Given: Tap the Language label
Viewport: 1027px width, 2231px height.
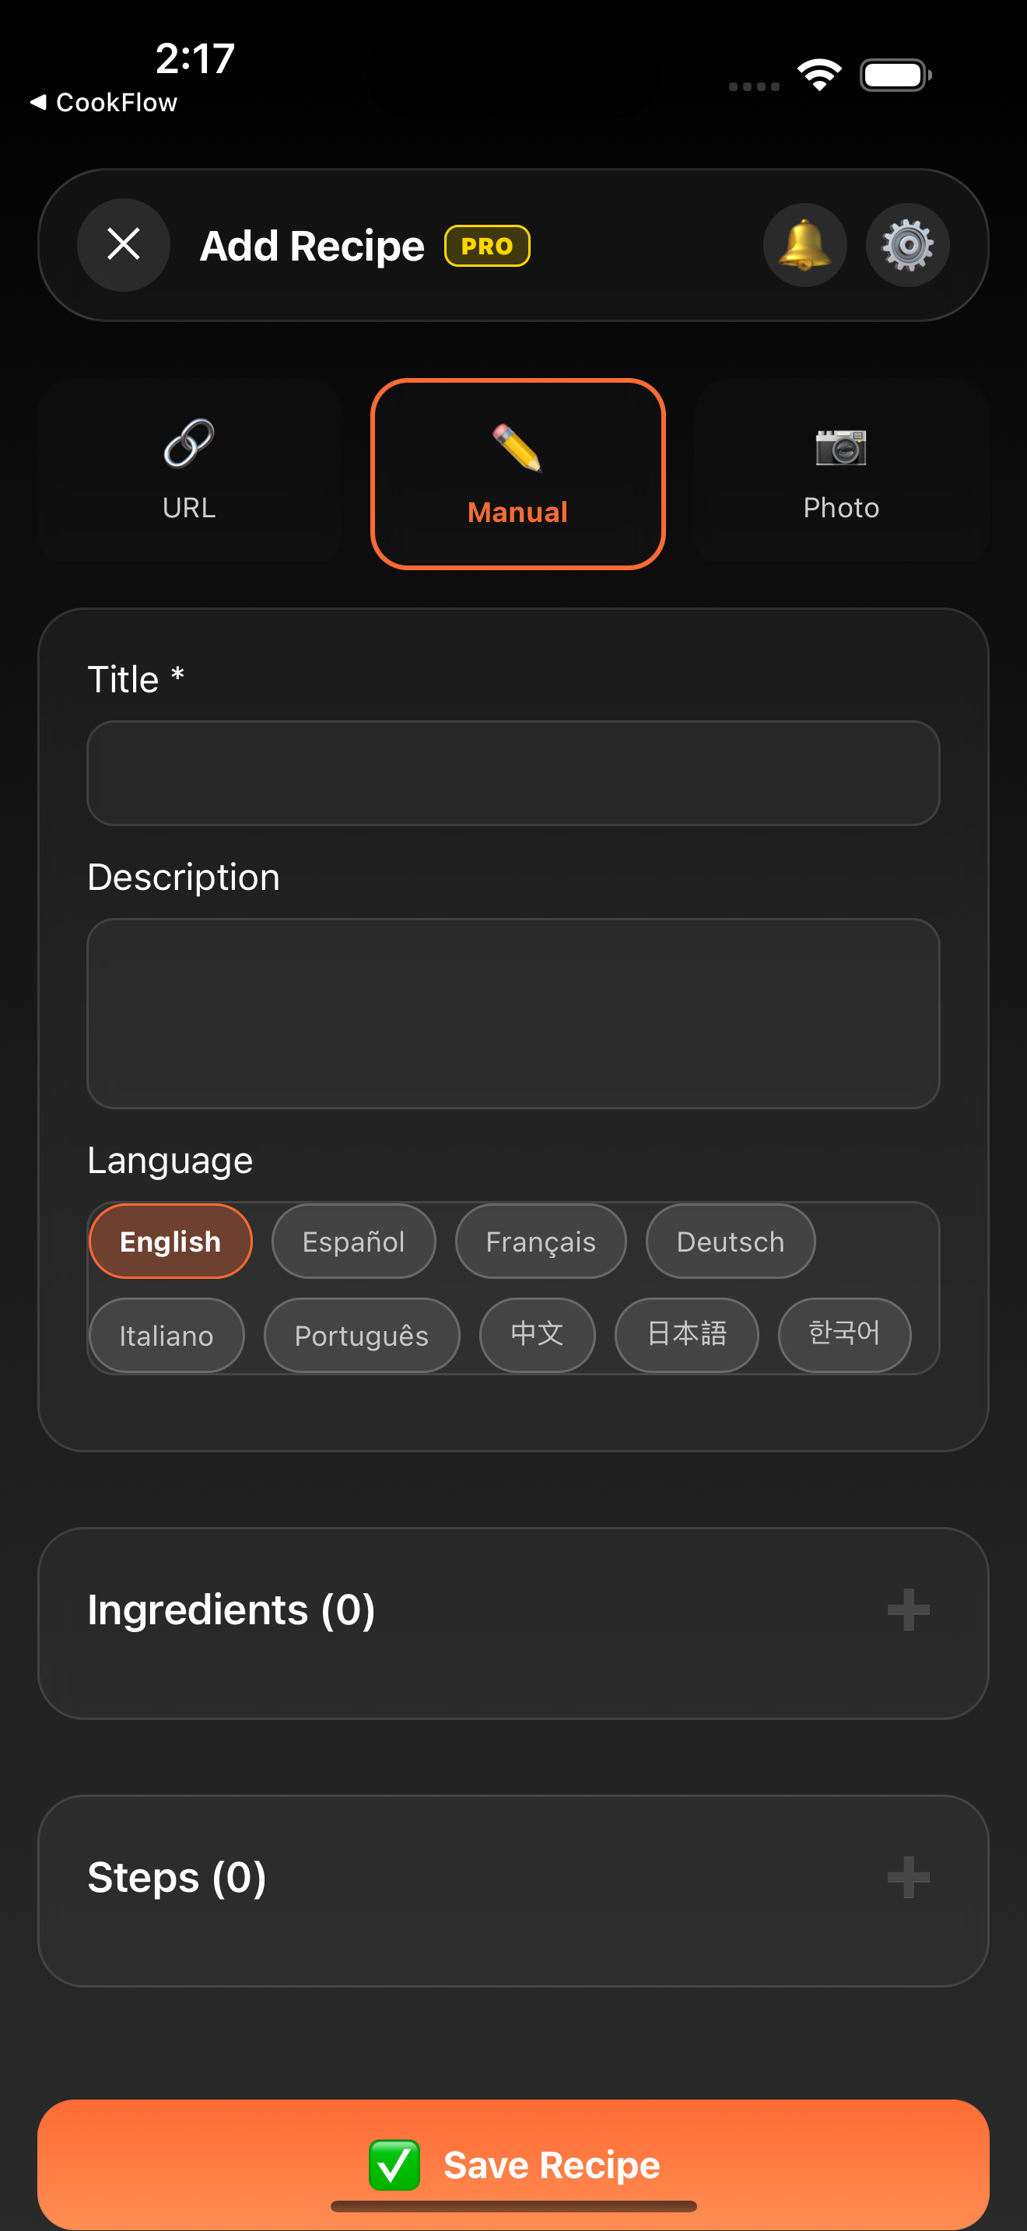Looking at the screenshot, I should tap(170, 1161).
